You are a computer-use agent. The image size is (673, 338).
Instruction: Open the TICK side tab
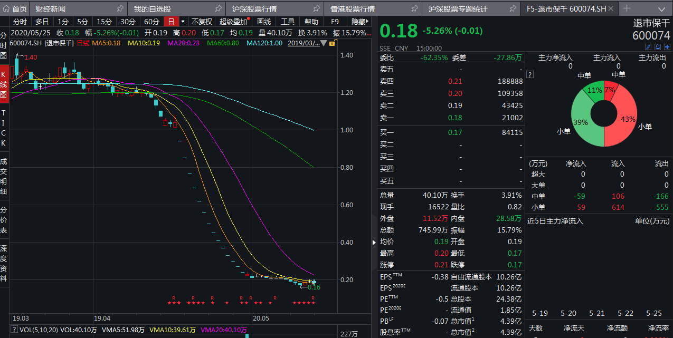point(4,128)
